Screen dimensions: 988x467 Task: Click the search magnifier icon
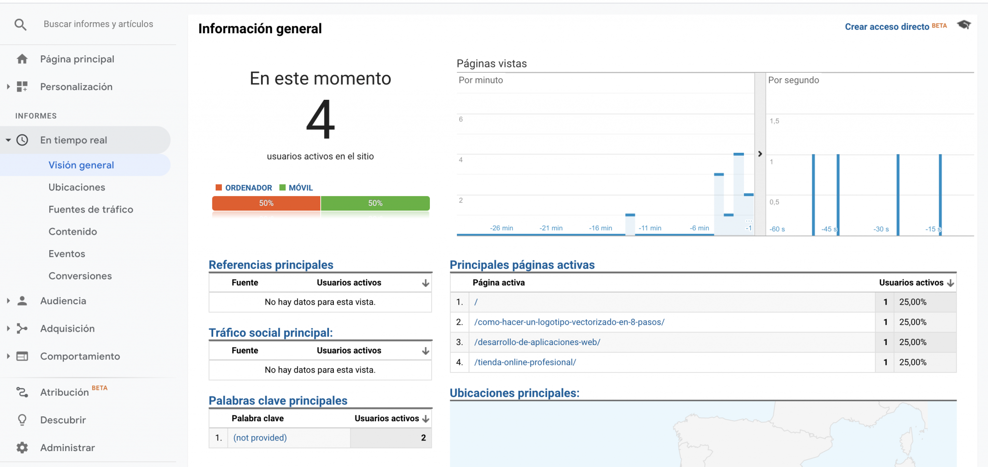pyautogui.click(x=20, y=24)
